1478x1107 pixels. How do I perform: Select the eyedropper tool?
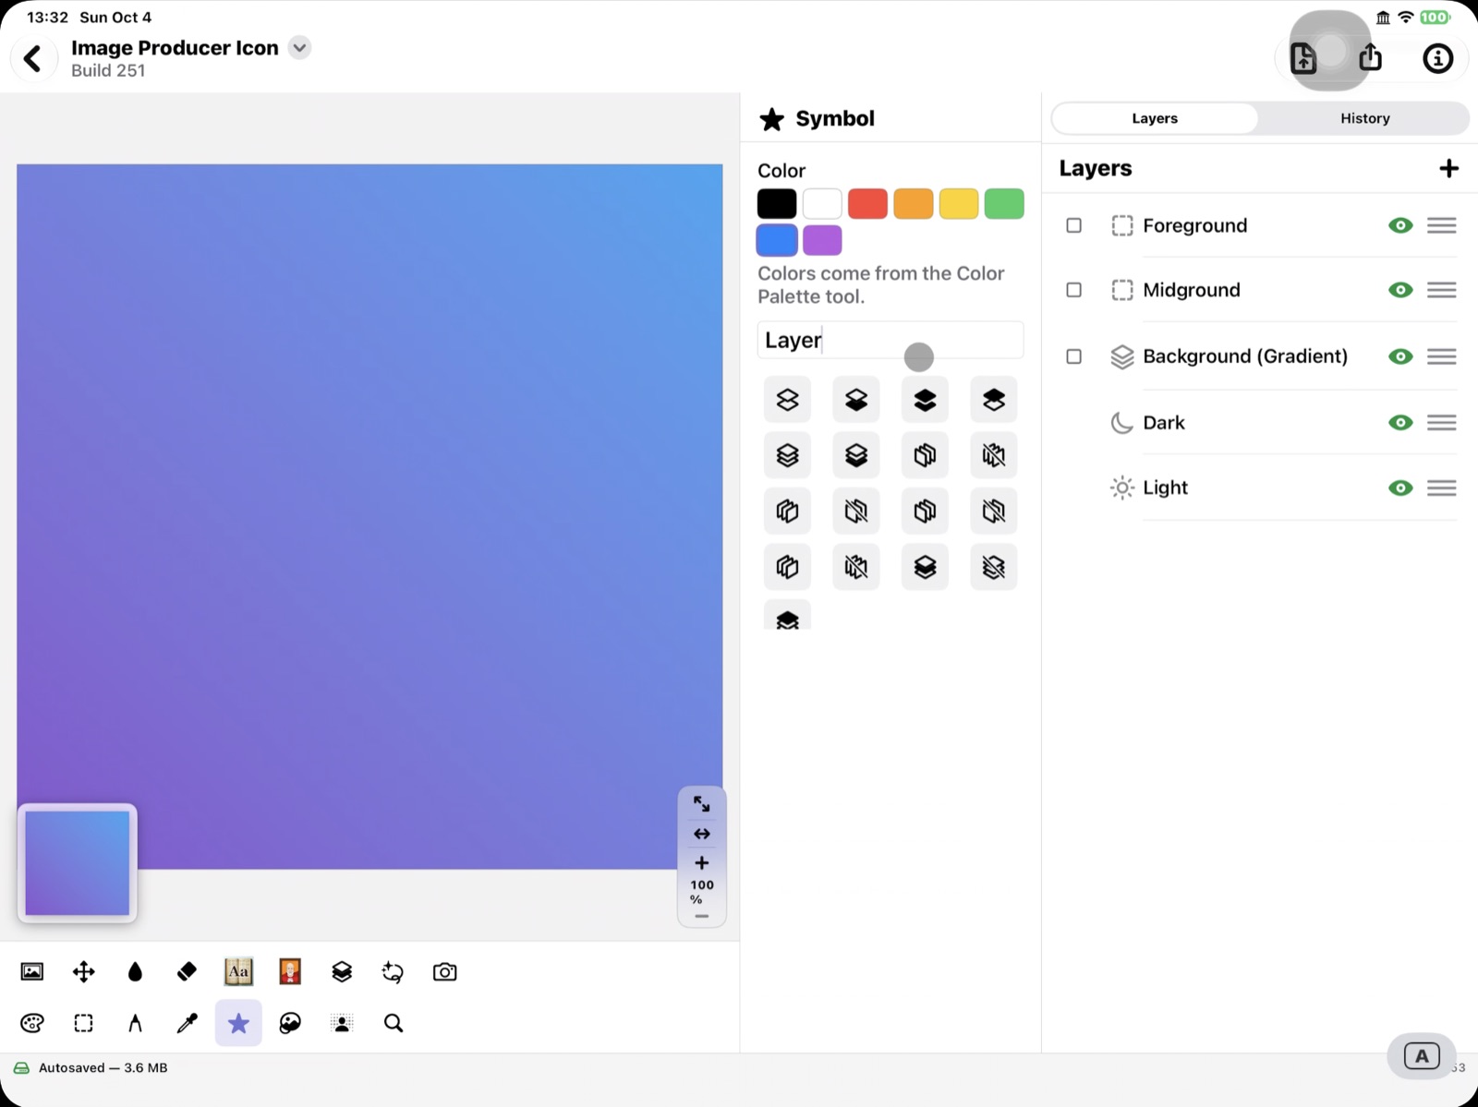pos(187,1023)
